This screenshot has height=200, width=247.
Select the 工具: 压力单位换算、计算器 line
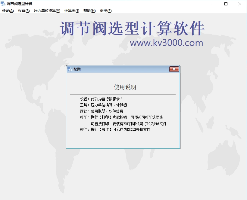coord(103,105)
